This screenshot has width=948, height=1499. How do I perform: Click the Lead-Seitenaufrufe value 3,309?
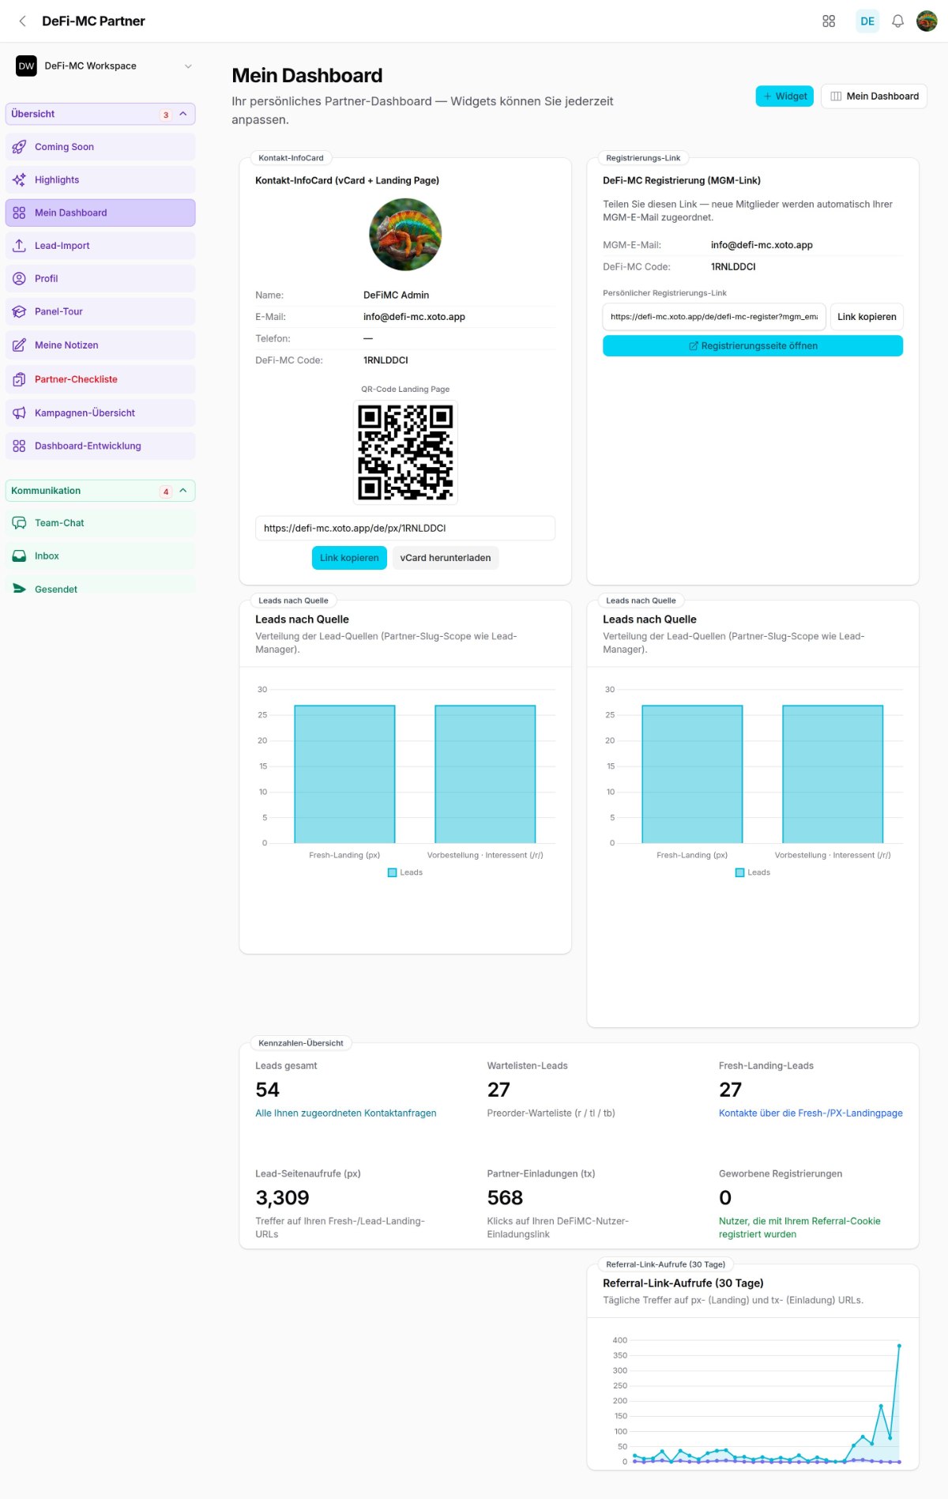click(282, 1199)
